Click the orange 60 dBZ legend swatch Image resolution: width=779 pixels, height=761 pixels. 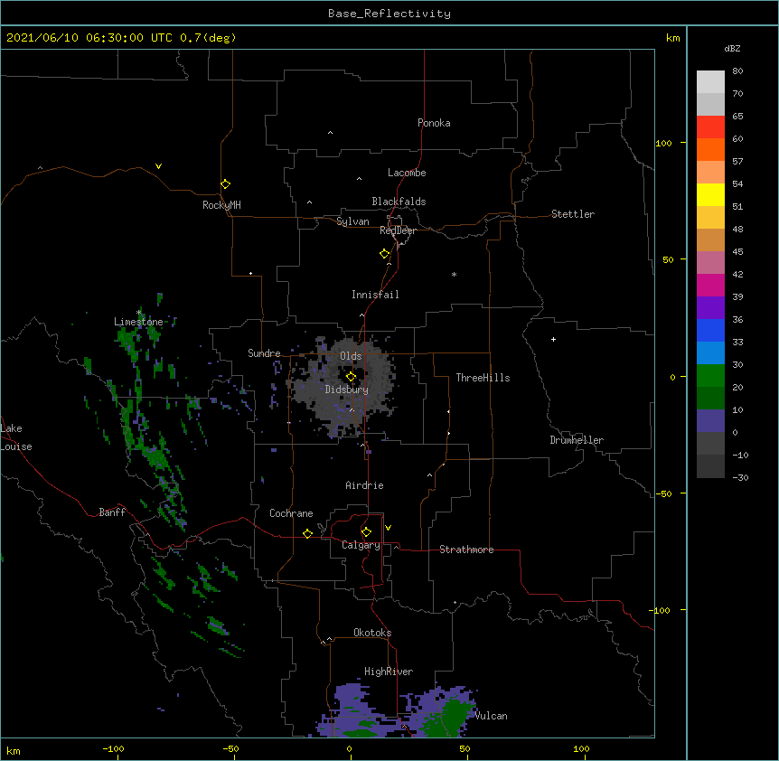[x=710, y=149]
